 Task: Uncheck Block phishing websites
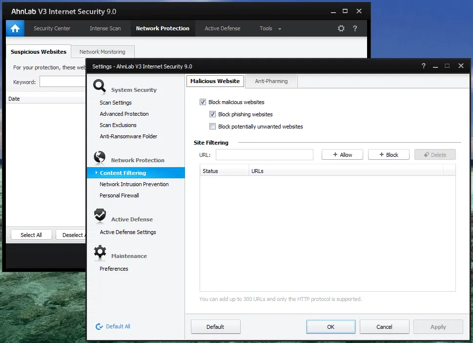pos(212,114)
